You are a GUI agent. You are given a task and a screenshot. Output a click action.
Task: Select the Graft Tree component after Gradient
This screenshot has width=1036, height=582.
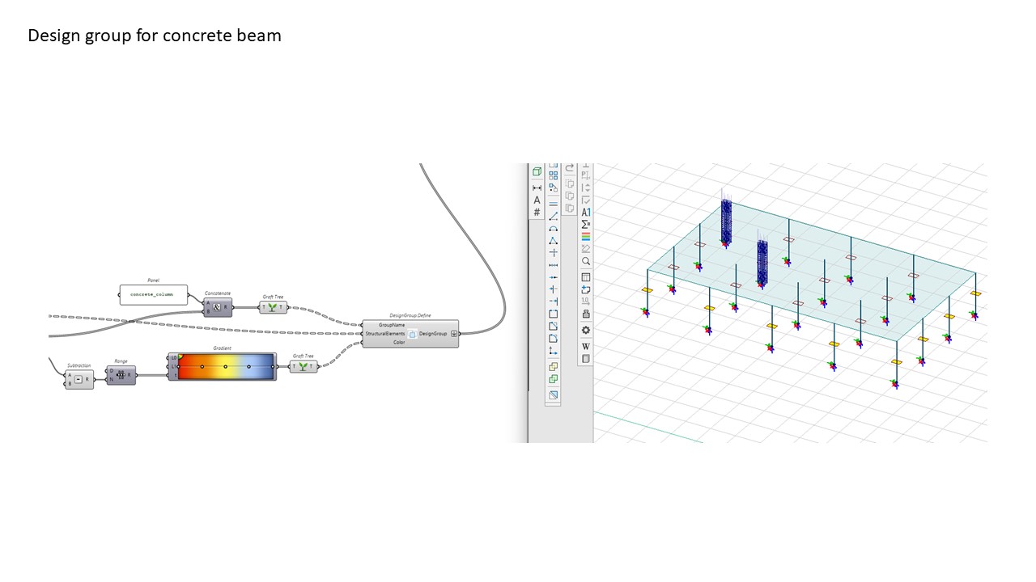(x=304, y=366)
